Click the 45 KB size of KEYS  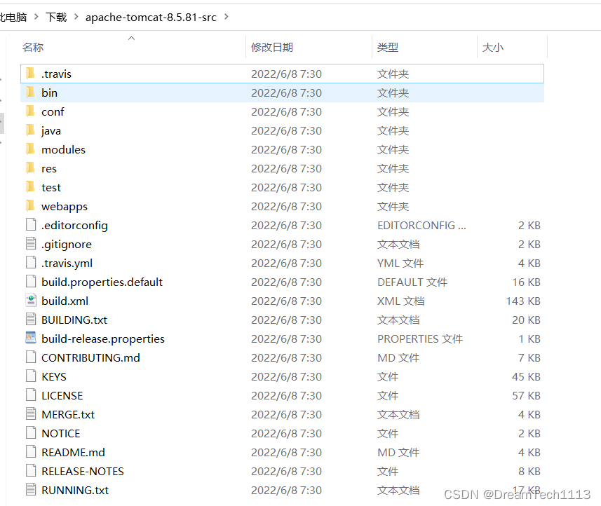pos(526,377)
